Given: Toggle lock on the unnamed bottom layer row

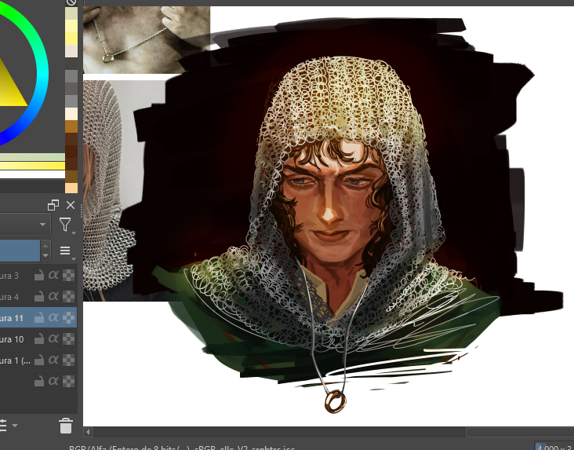Looking at the screenshot, I should 39,382.
